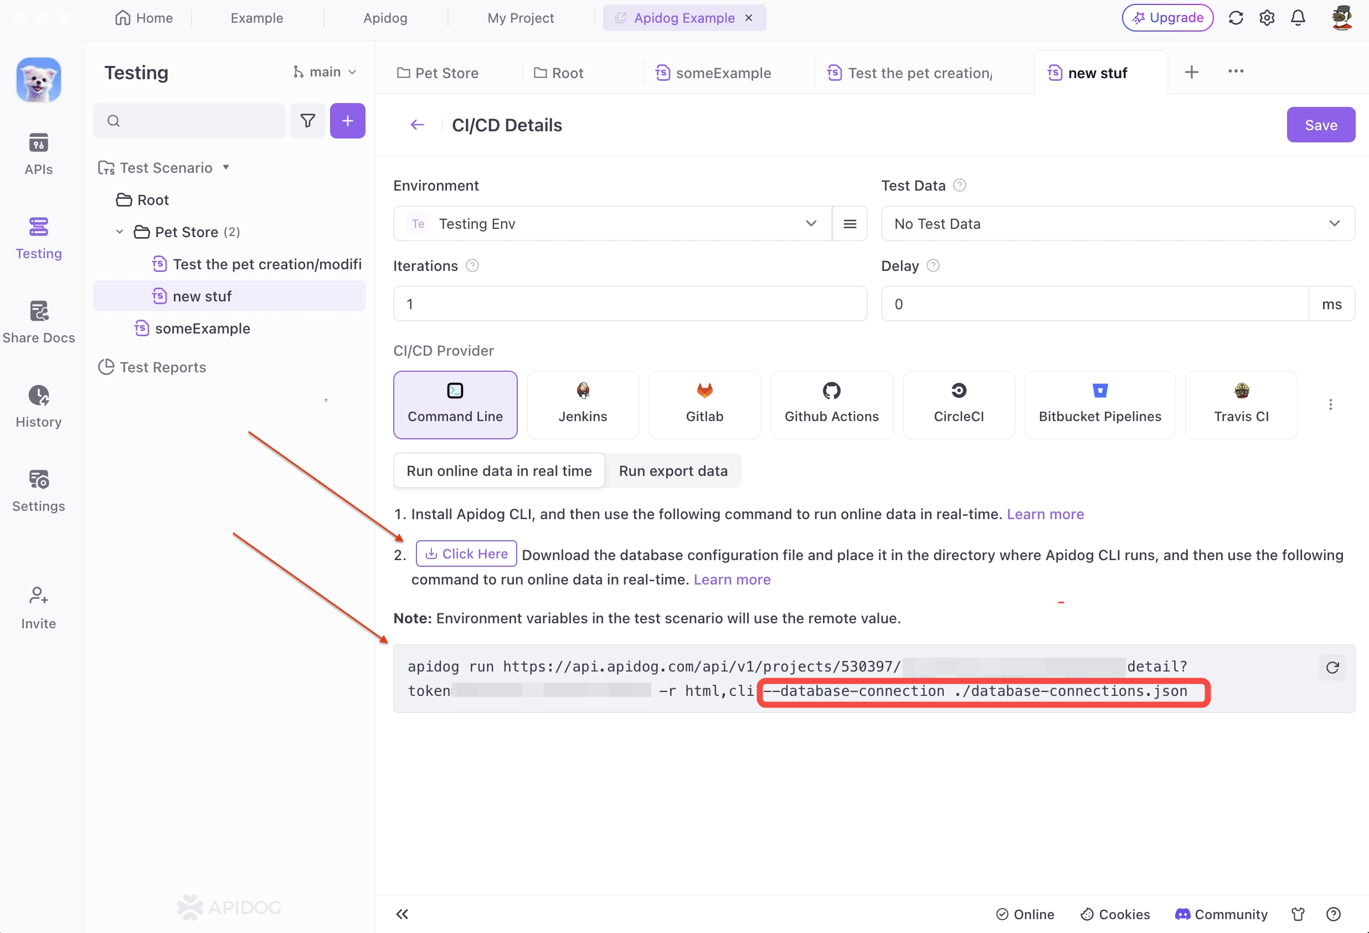Switch to Run online data in real time
The width and height of the screenshot is (1369, 933).
(499, 471)
